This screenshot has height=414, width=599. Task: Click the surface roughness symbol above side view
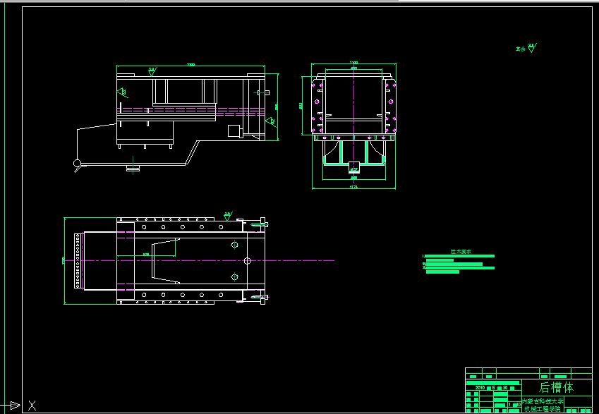point(152,71)
